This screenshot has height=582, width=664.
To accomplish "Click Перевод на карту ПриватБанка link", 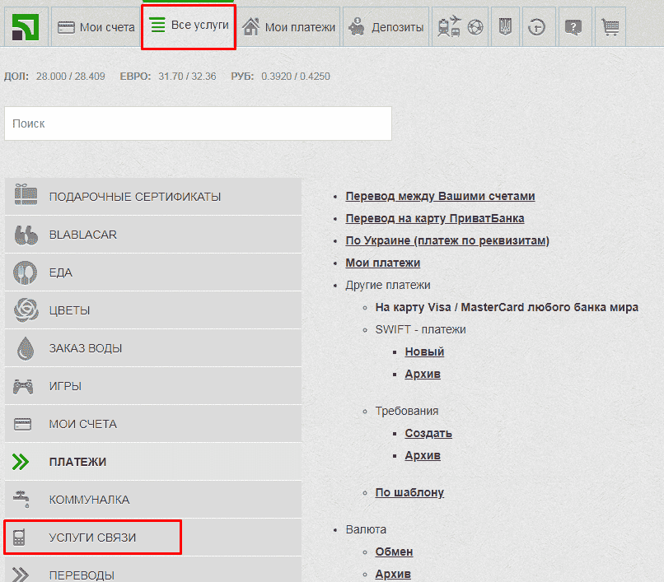I will [435, 218].
